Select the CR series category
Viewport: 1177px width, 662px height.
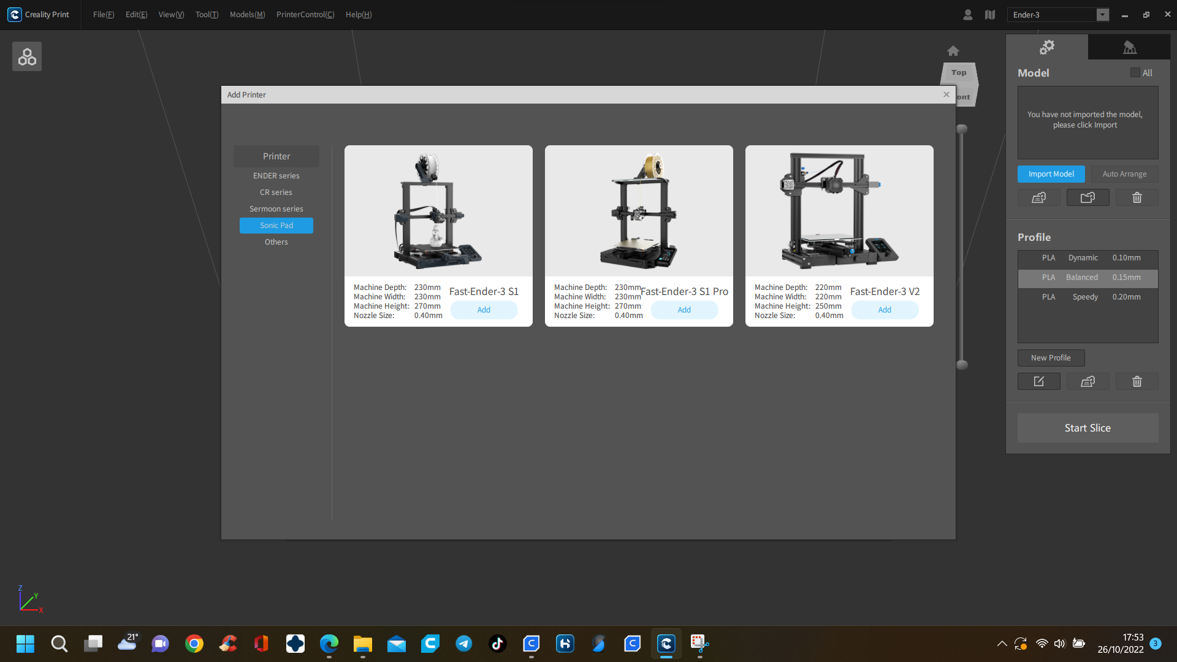click(x=276, y=192)
